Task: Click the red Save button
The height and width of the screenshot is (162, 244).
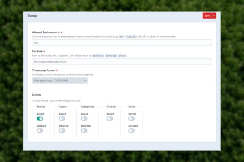Action: point(207,15)
